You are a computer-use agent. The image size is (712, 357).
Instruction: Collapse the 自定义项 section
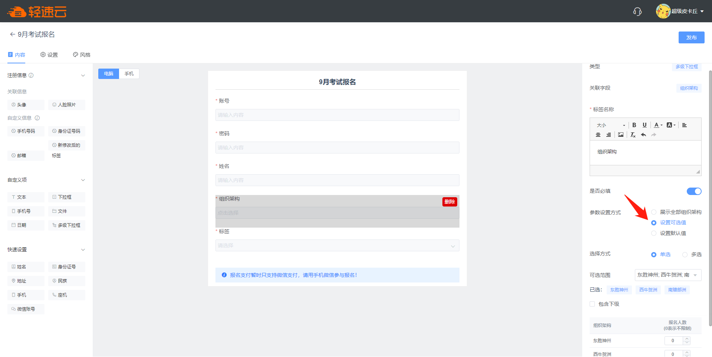(83, 180)
